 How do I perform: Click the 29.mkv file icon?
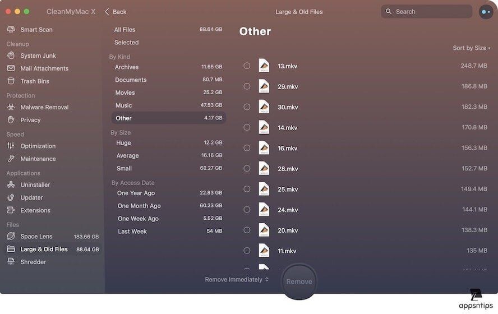[x=264, y=86]
